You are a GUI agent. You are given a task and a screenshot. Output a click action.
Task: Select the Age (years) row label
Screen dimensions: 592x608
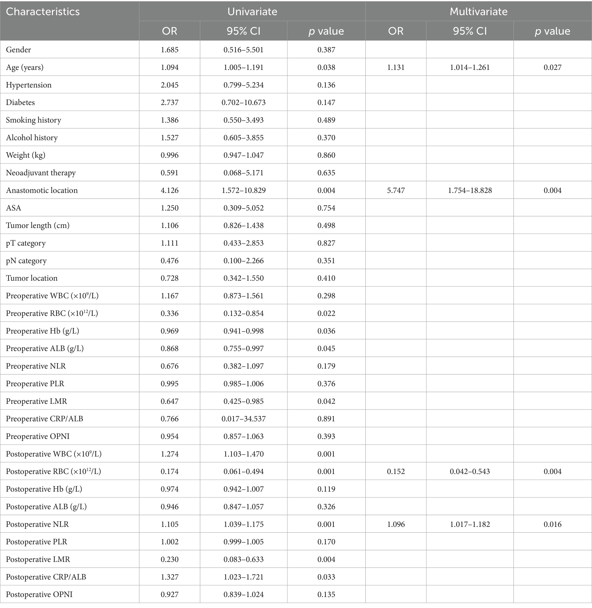tap(25, 68)
